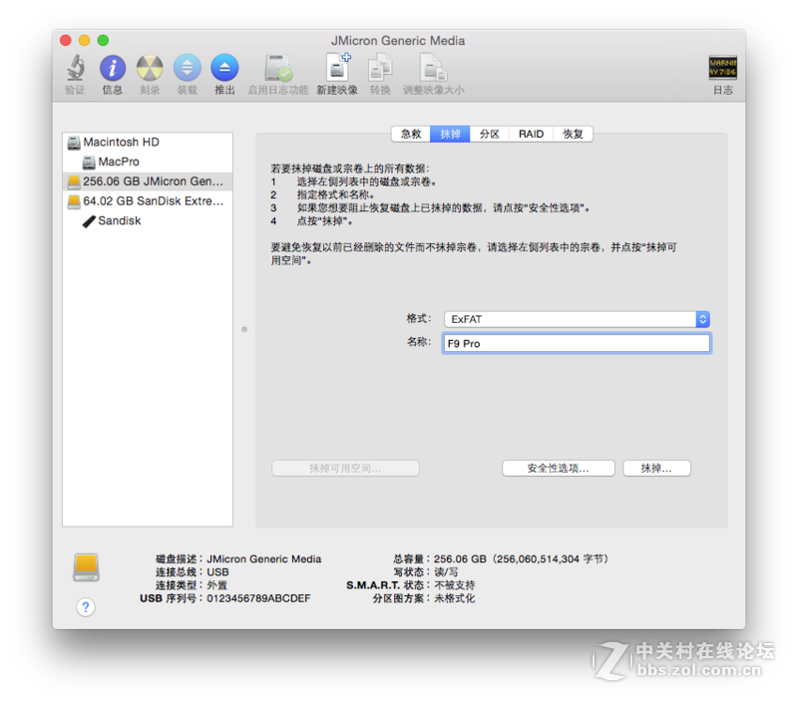Image resolution: width=798 pixels, height=704 pixels.
Task: Switch to the 分区 (Partition) tab
Action: pos(489,134)
